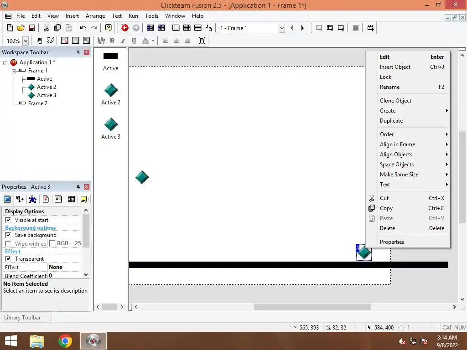Click the Effect value None field
This screenshot has height=350, width=467.
click(64, 267)
